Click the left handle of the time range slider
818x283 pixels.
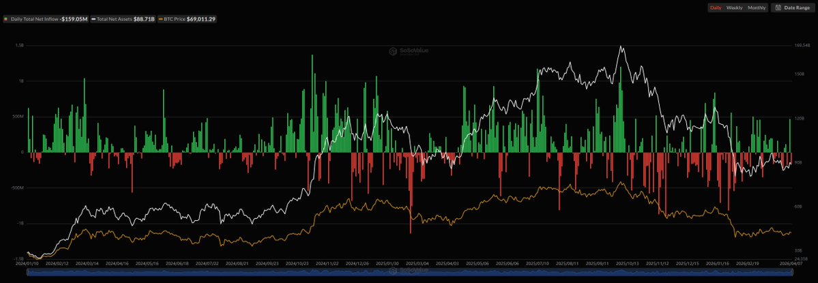pos(27,271)
